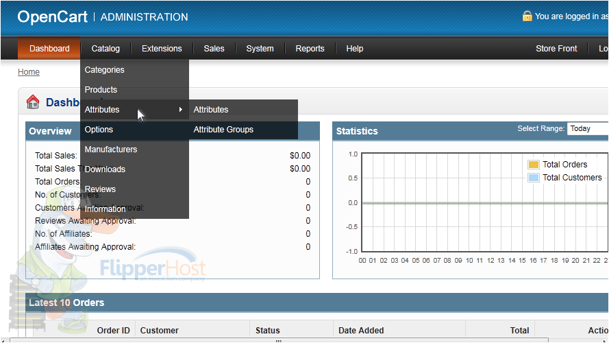The width and height of the screenshot is (609, 343).
Task: Click the blue Total Customers legend swatch
Action: (534, 178)
